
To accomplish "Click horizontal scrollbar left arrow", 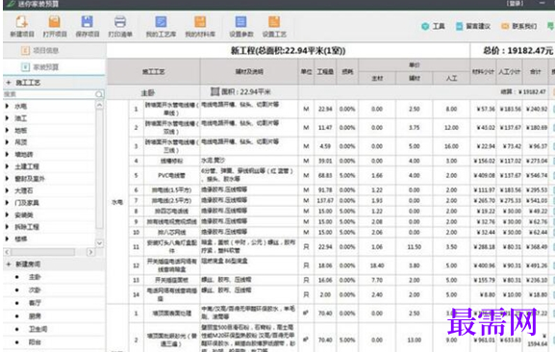I will (x=7, y=252).
